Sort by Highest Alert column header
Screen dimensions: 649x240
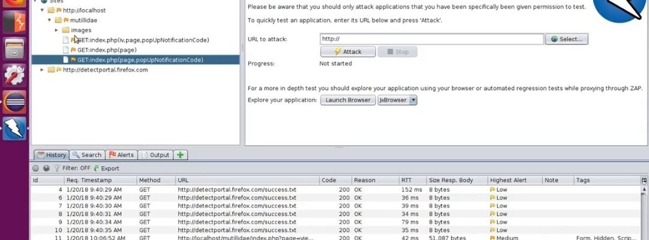[x=516, y=181]
